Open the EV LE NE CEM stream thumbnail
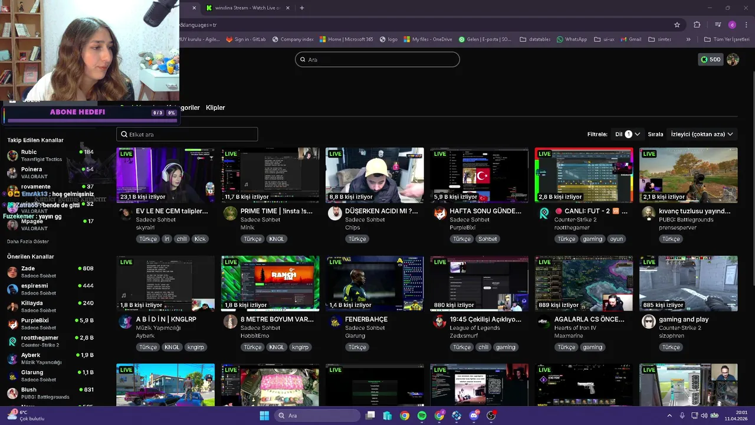 pos(165,175)
